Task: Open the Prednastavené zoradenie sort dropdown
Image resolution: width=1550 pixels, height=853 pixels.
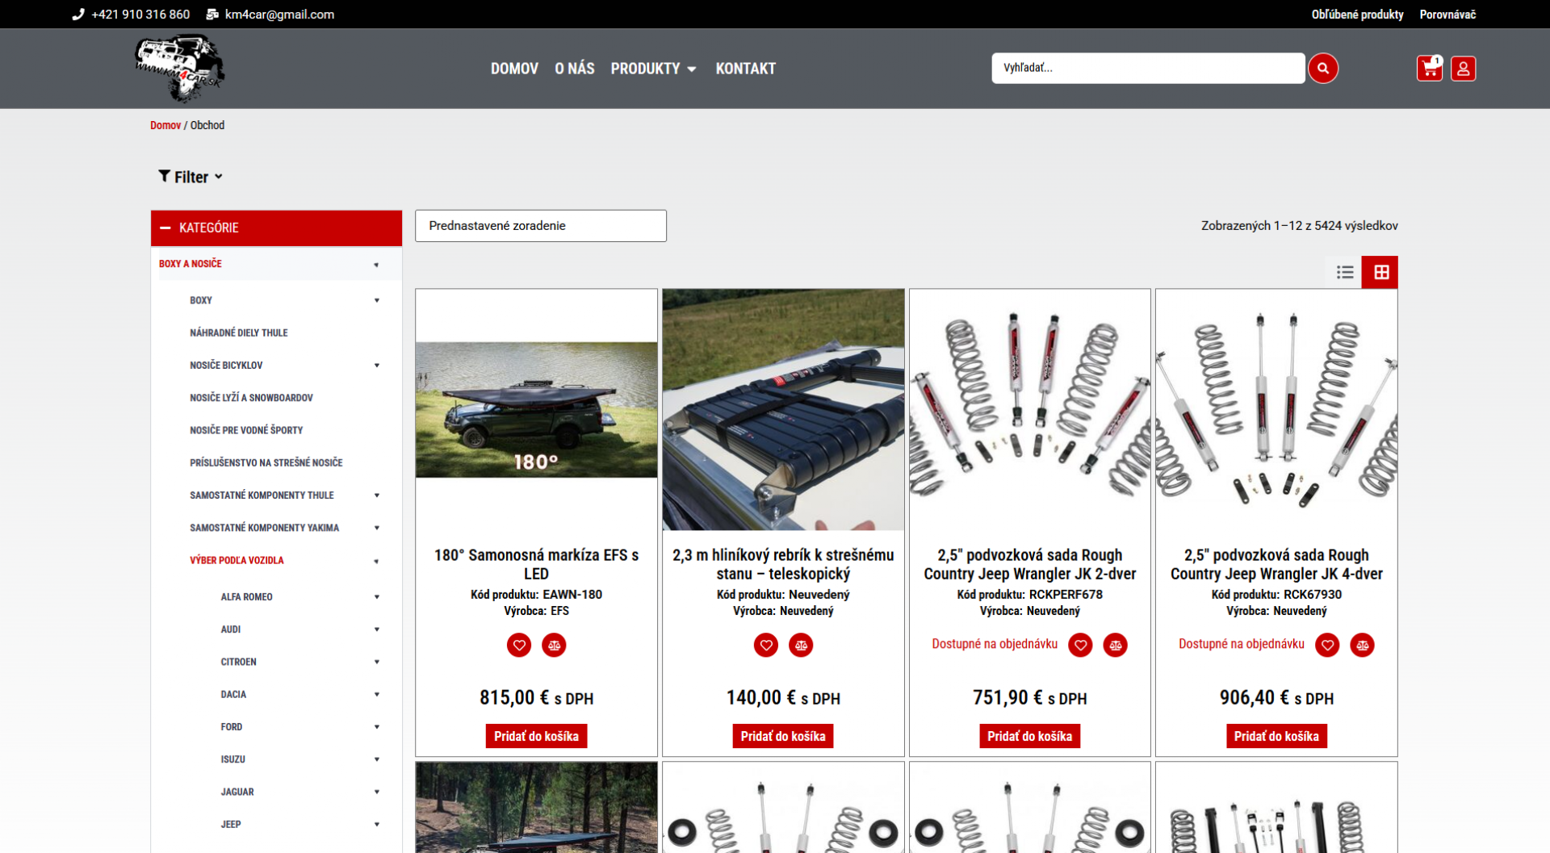Action: click(x=541, y=226)
